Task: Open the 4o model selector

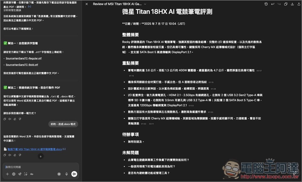Action: pos(32,174)
